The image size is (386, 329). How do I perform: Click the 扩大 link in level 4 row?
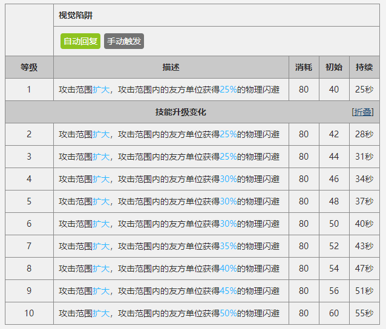101,179
